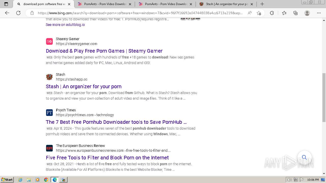The width and height of the screenshot is (326, 183).
Task: Open a new browser tab
Action: (x=262, y=4)
